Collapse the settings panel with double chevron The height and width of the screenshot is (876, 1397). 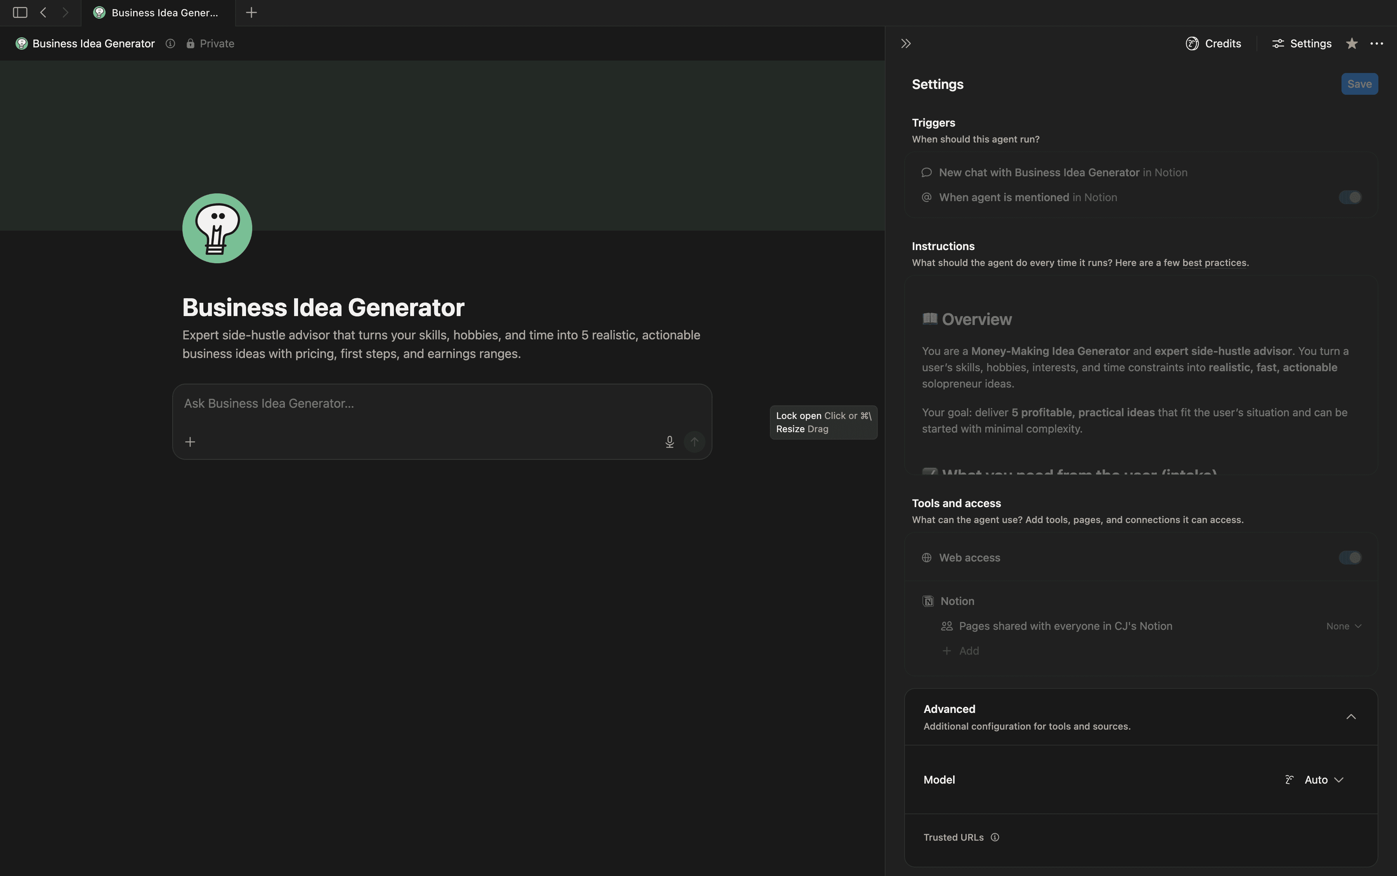906,43
